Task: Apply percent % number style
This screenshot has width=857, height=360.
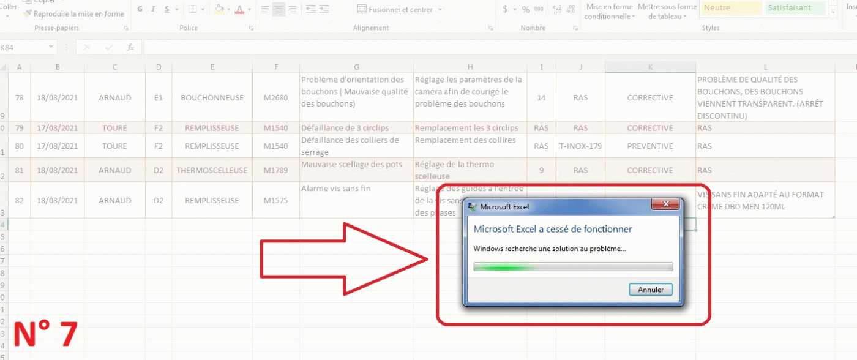Action: click(526, 9)
